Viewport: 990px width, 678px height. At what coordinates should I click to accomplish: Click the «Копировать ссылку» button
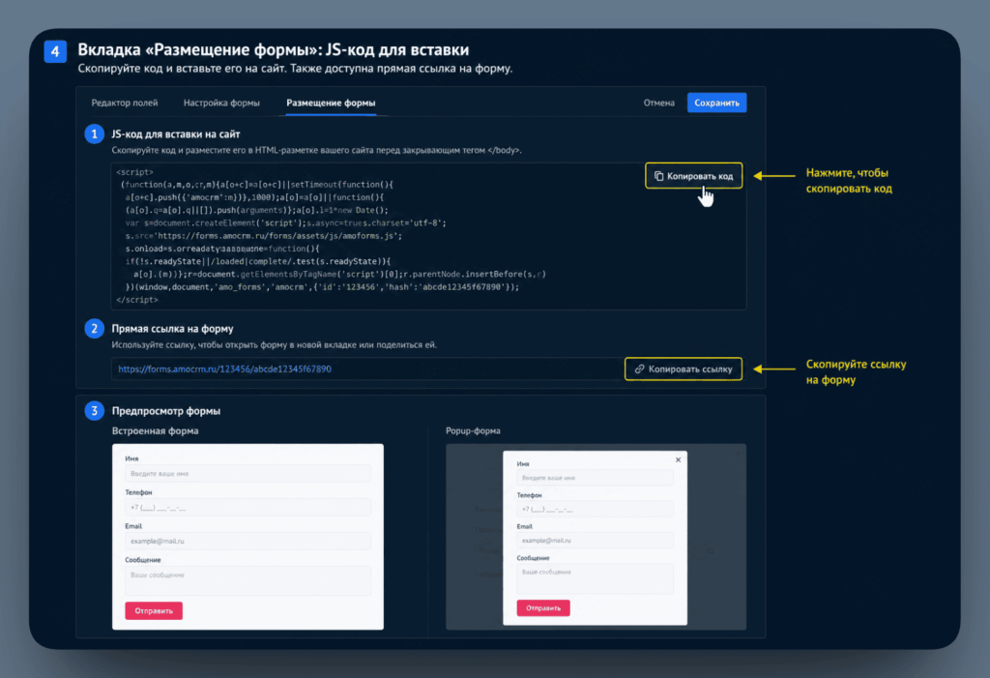(684, 369)
